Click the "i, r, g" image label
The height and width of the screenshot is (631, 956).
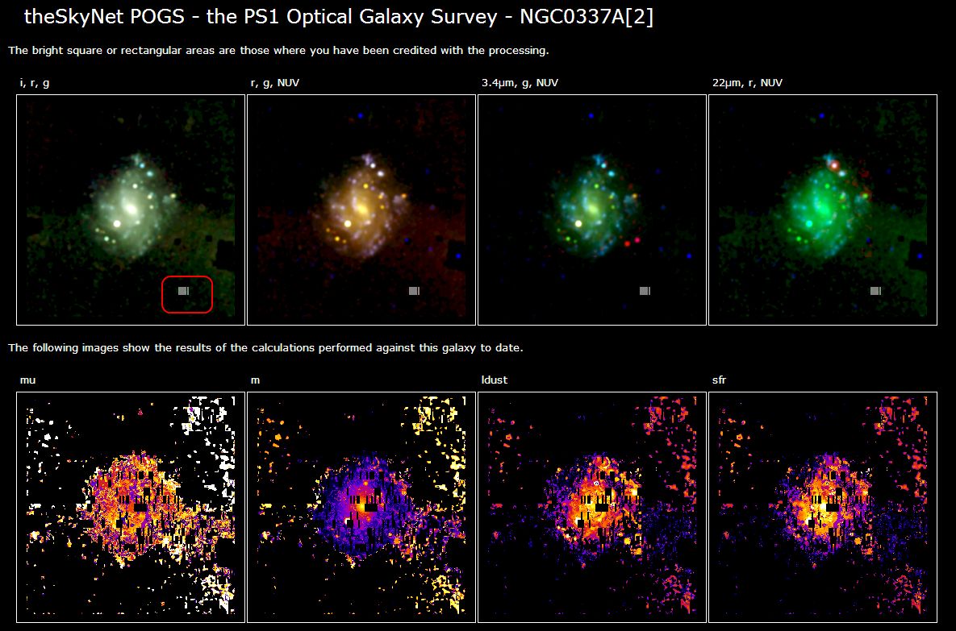click(40, 83)
